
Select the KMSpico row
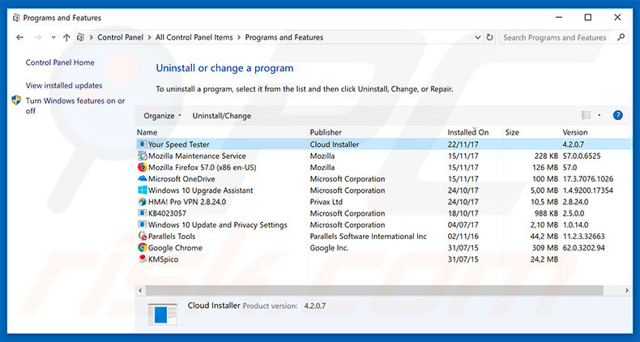[x=383, y=259]
